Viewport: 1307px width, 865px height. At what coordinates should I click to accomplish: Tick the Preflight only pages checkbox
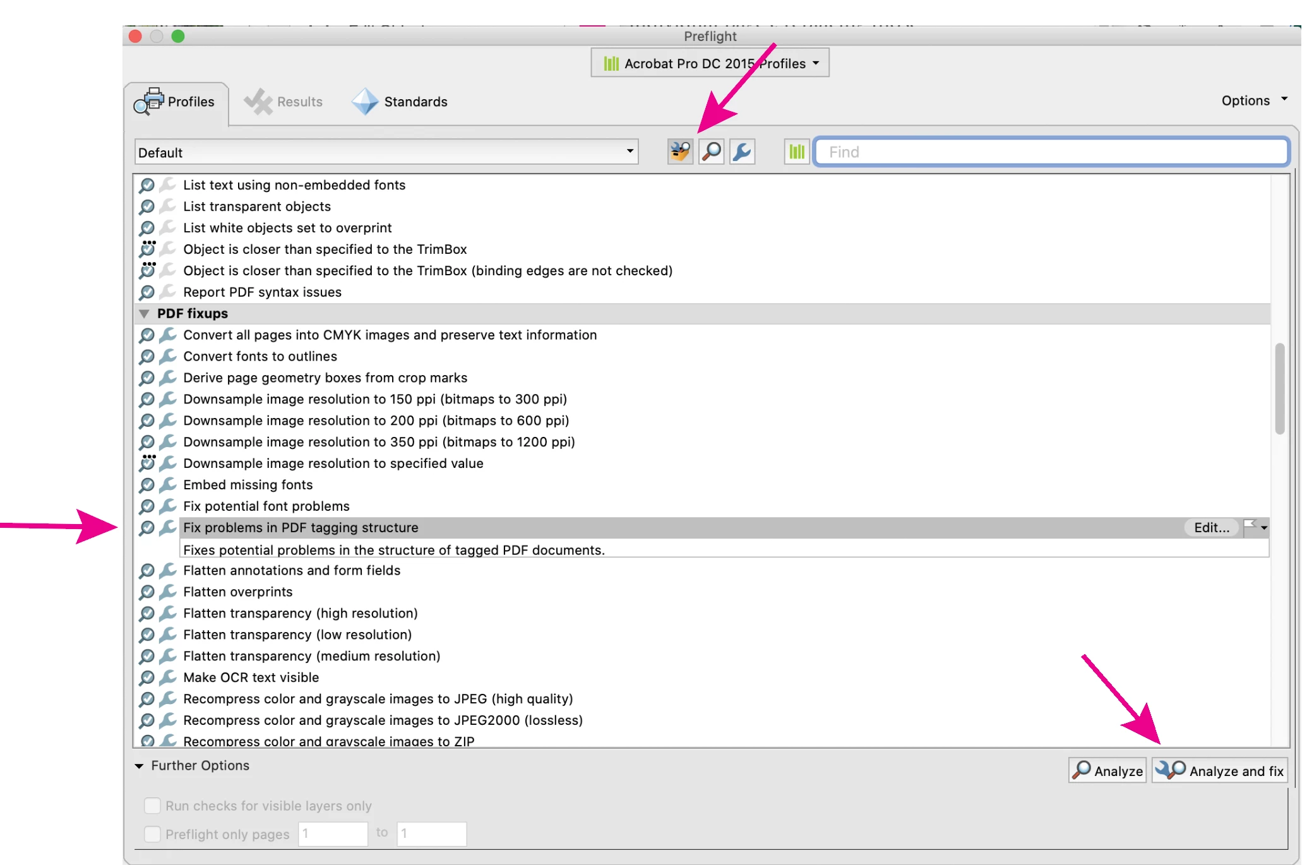coord(152,834)
